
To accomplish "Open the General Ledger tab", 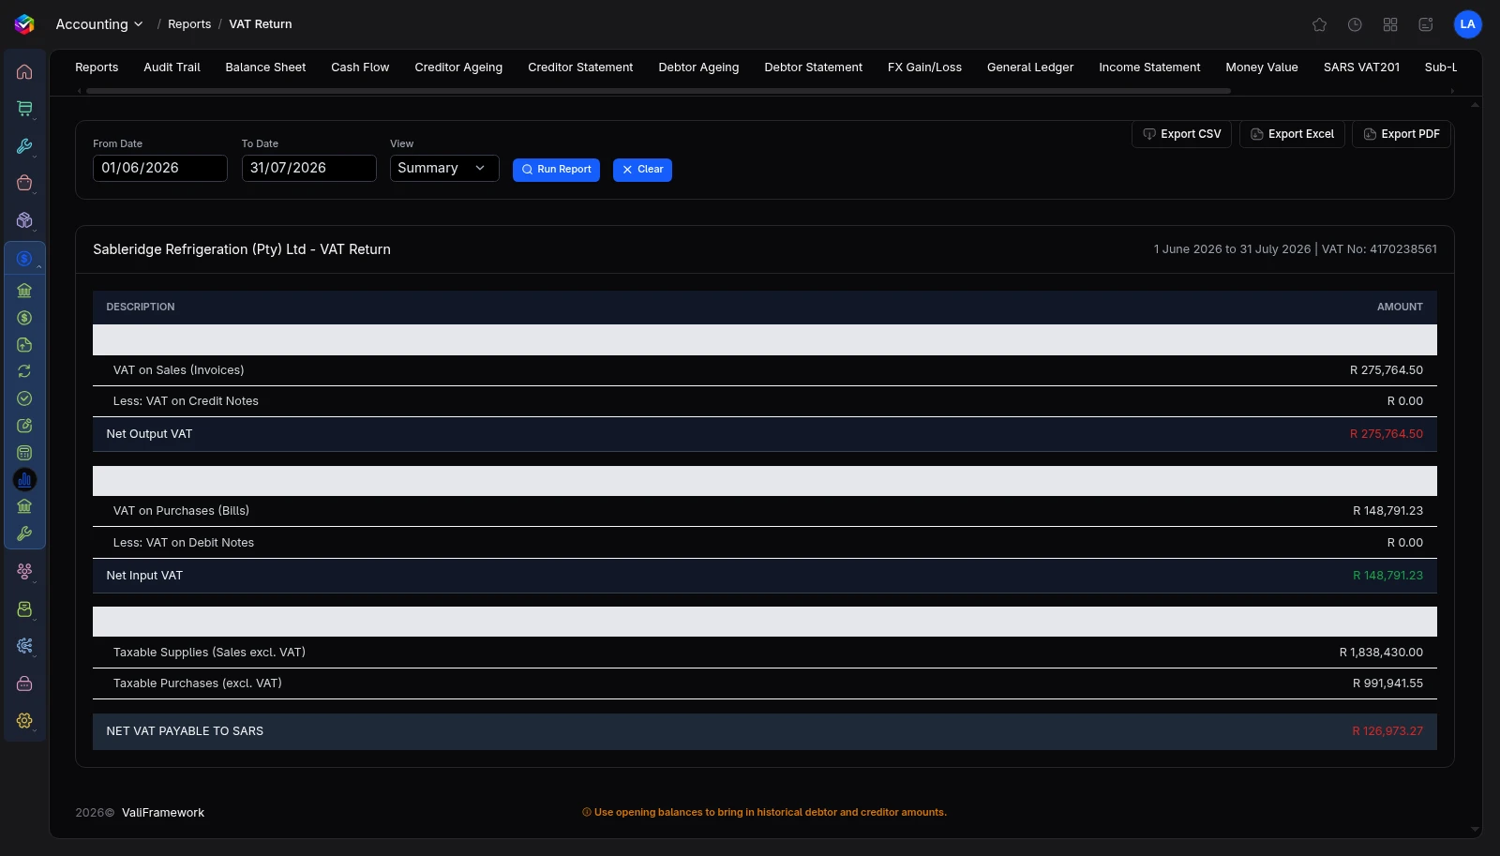I will pos(1030,68).
